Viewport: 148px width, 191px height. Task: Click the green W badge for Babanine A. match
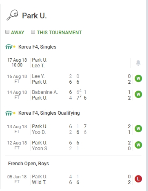point(138,94)
